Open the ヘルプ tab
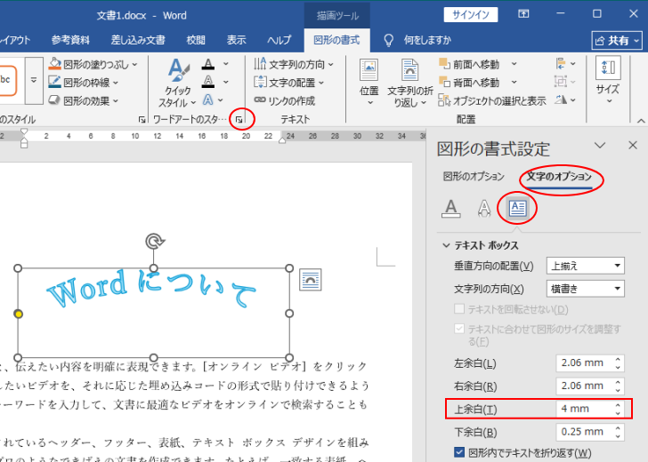The width and height of the screenshot is (648, 462). point(279,40)
